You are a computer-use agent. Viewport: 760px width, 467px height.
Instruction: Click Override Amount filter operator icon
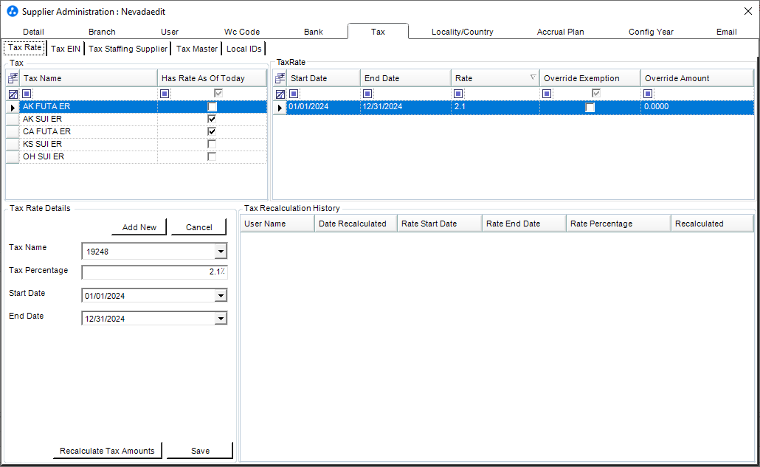pyautogui.click(x=648, y=94)
